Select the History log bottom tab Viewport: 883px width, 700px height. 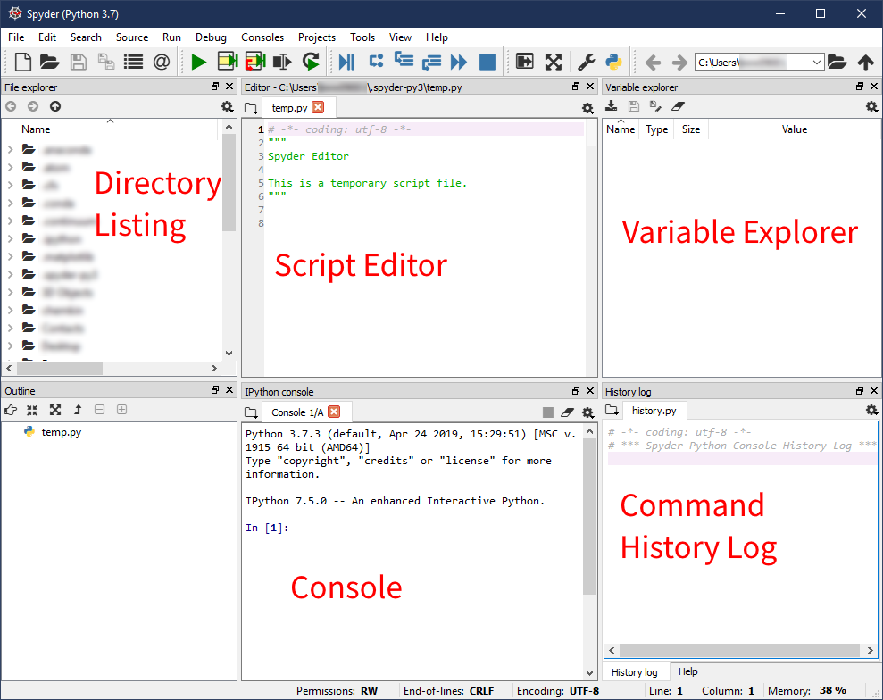point(634,671)
